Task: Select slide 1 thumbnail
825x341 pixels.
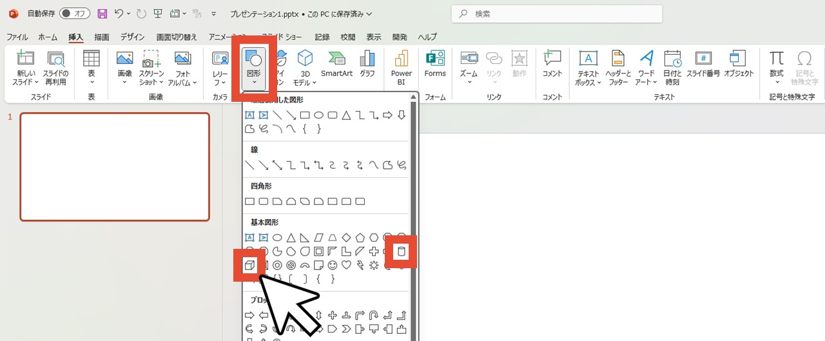Action: 115,167
